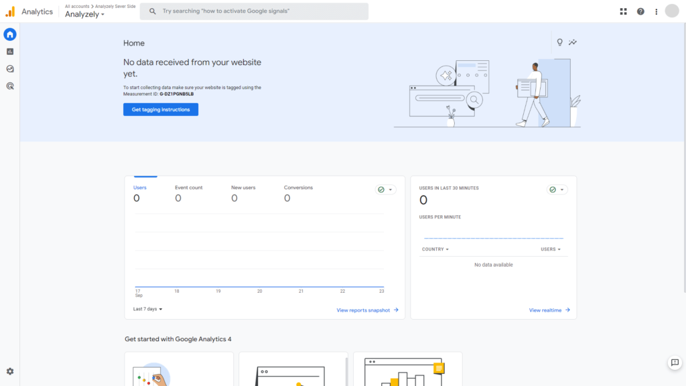Open the COUNTRY dimension dropdown
Viewport: 686px width, 386px height.
coord(435,249)
